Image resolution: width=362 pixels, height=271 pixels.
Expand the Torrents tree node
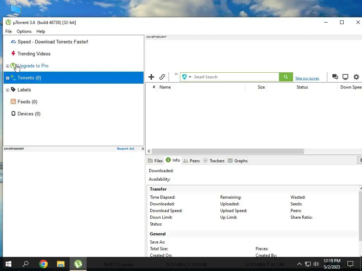point(7,78)
